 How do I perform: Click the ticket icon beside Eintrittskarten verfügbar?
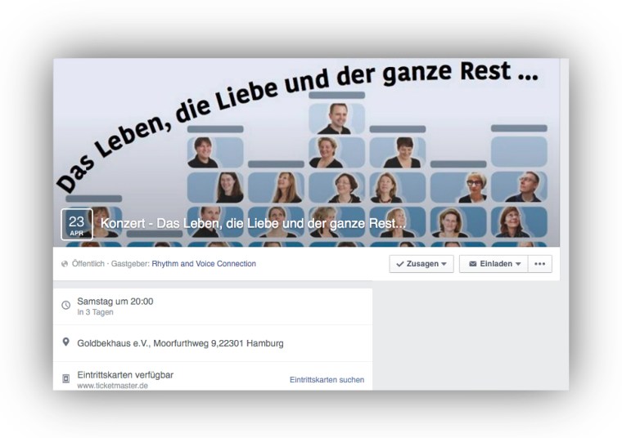click(65, 378)
